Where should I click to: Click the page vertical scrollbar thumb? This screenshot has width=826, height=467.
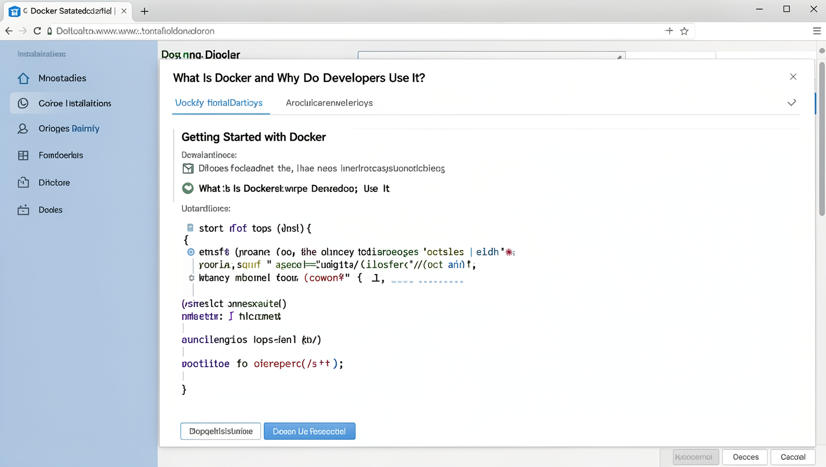822,139
